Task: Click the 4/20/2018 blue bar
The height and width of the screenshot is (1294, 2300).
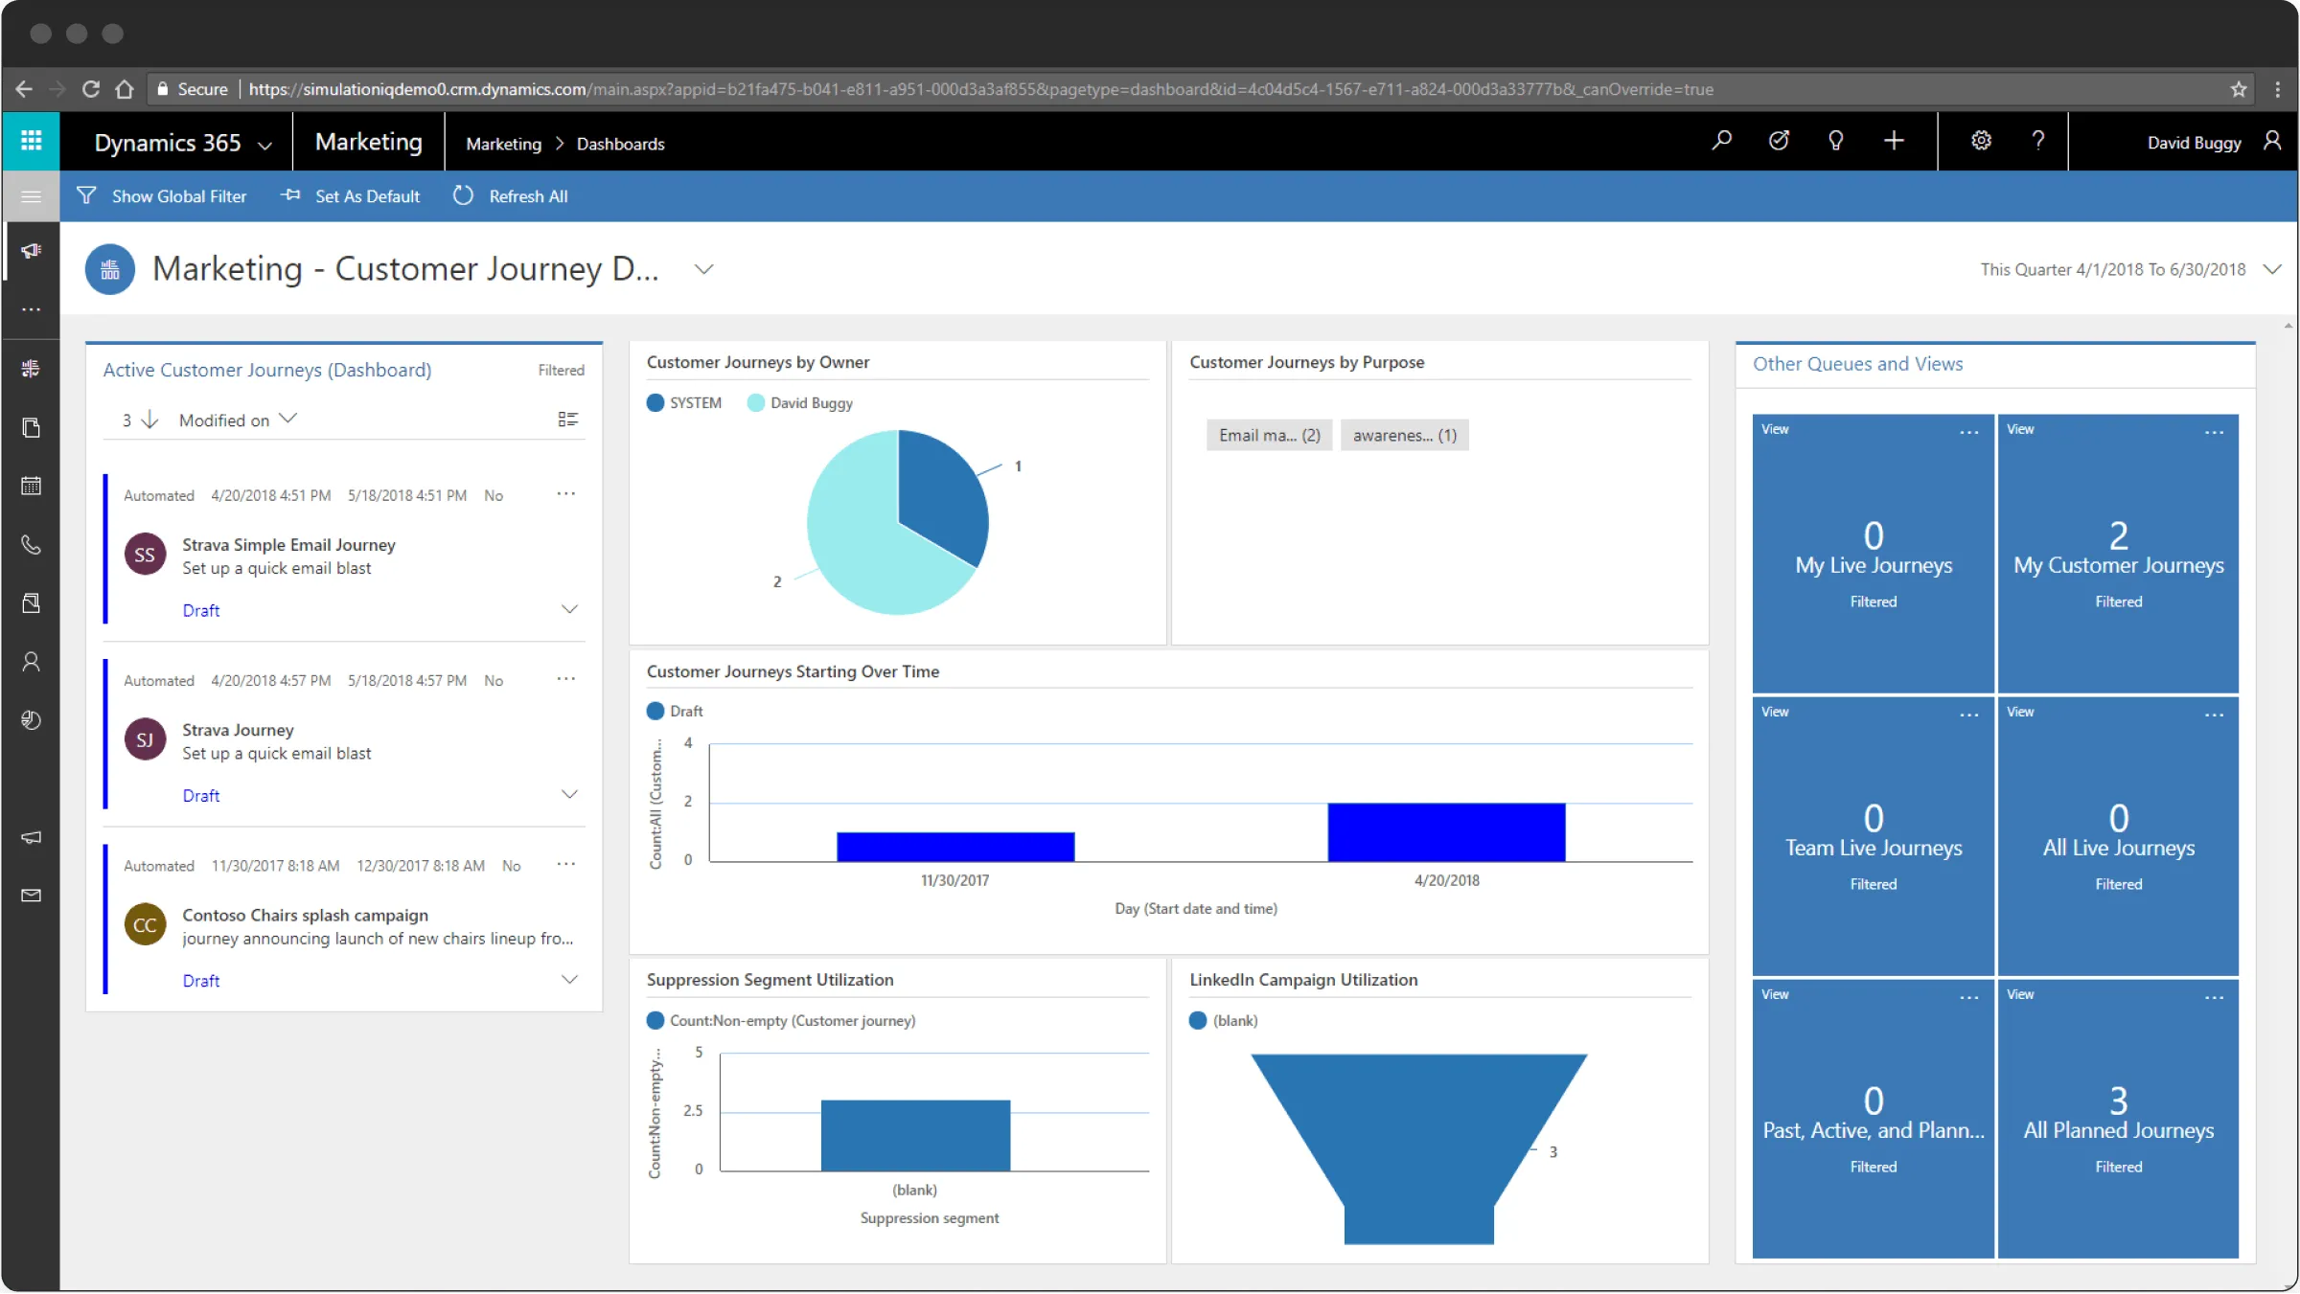Action: coord(1446,832)
